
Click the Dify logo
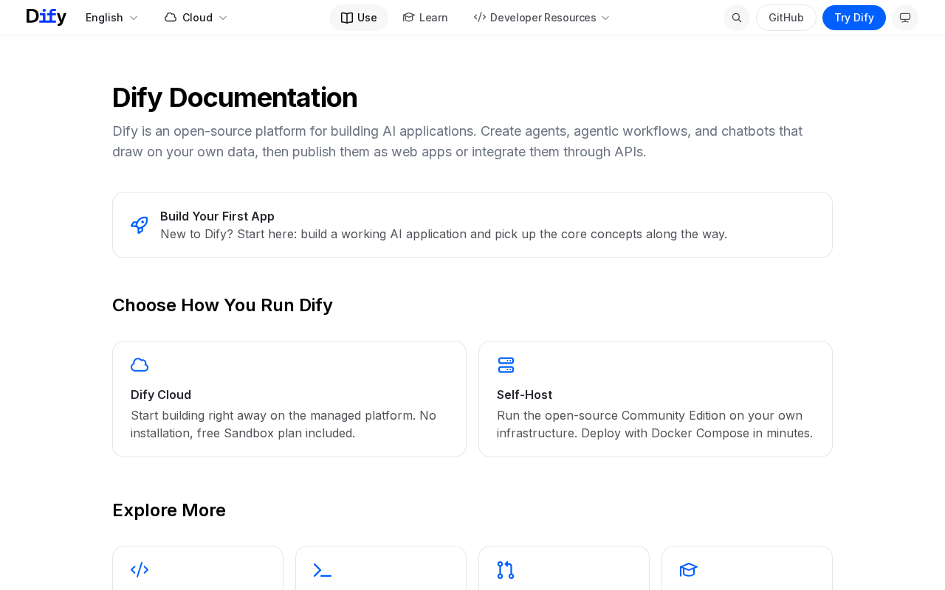click(47, 17)
